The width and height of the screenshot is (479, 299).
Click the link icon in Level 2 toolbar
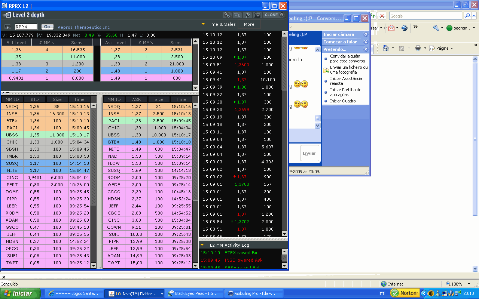pos(227,15)
